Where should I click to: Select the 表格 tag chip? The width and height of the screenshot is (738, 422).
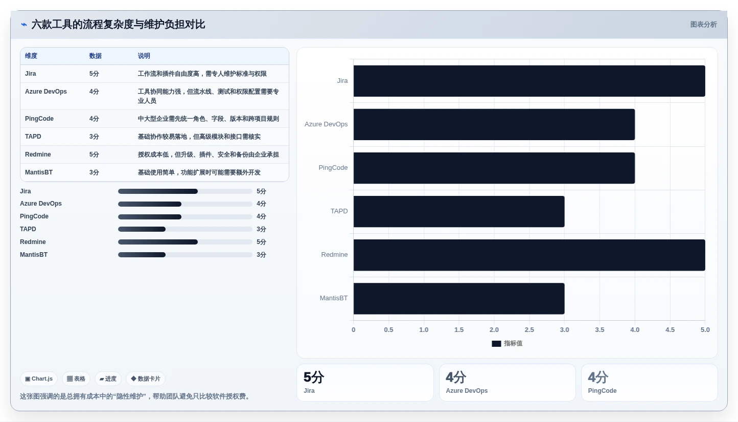[76, 379]
